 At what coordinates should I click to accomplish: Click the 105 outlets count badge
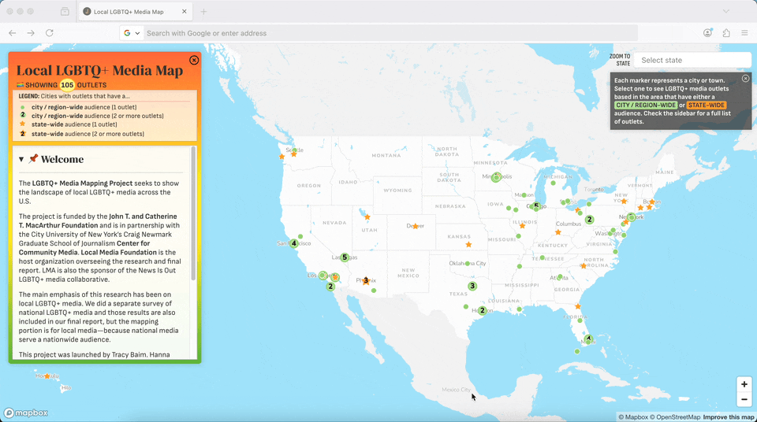click(x=67, y=85)
